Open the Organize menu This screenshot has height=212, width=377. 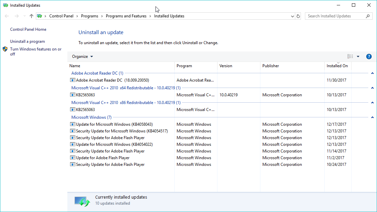click(82, 57)
